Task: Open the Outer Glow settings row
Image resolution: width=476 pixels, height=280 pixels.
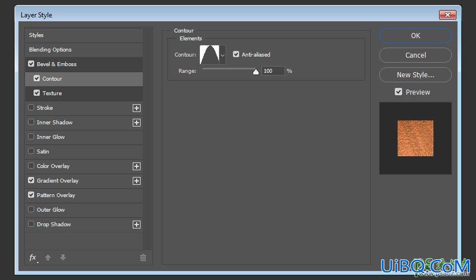Action: click(x=84, y=210)
